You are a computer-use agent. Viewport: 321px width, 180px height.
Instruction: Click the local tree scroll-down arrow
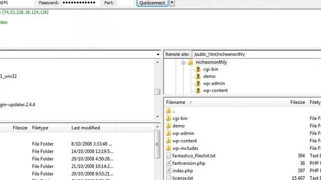157,116
